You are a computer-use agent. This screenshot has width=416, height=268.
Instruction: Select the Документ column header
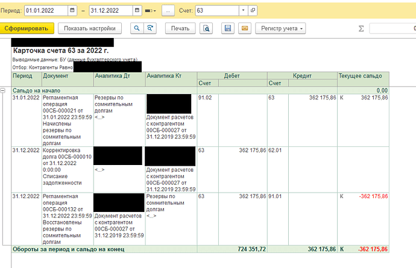click(68, 79)
